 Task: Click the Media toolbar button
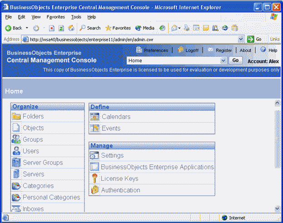[145, 28]
